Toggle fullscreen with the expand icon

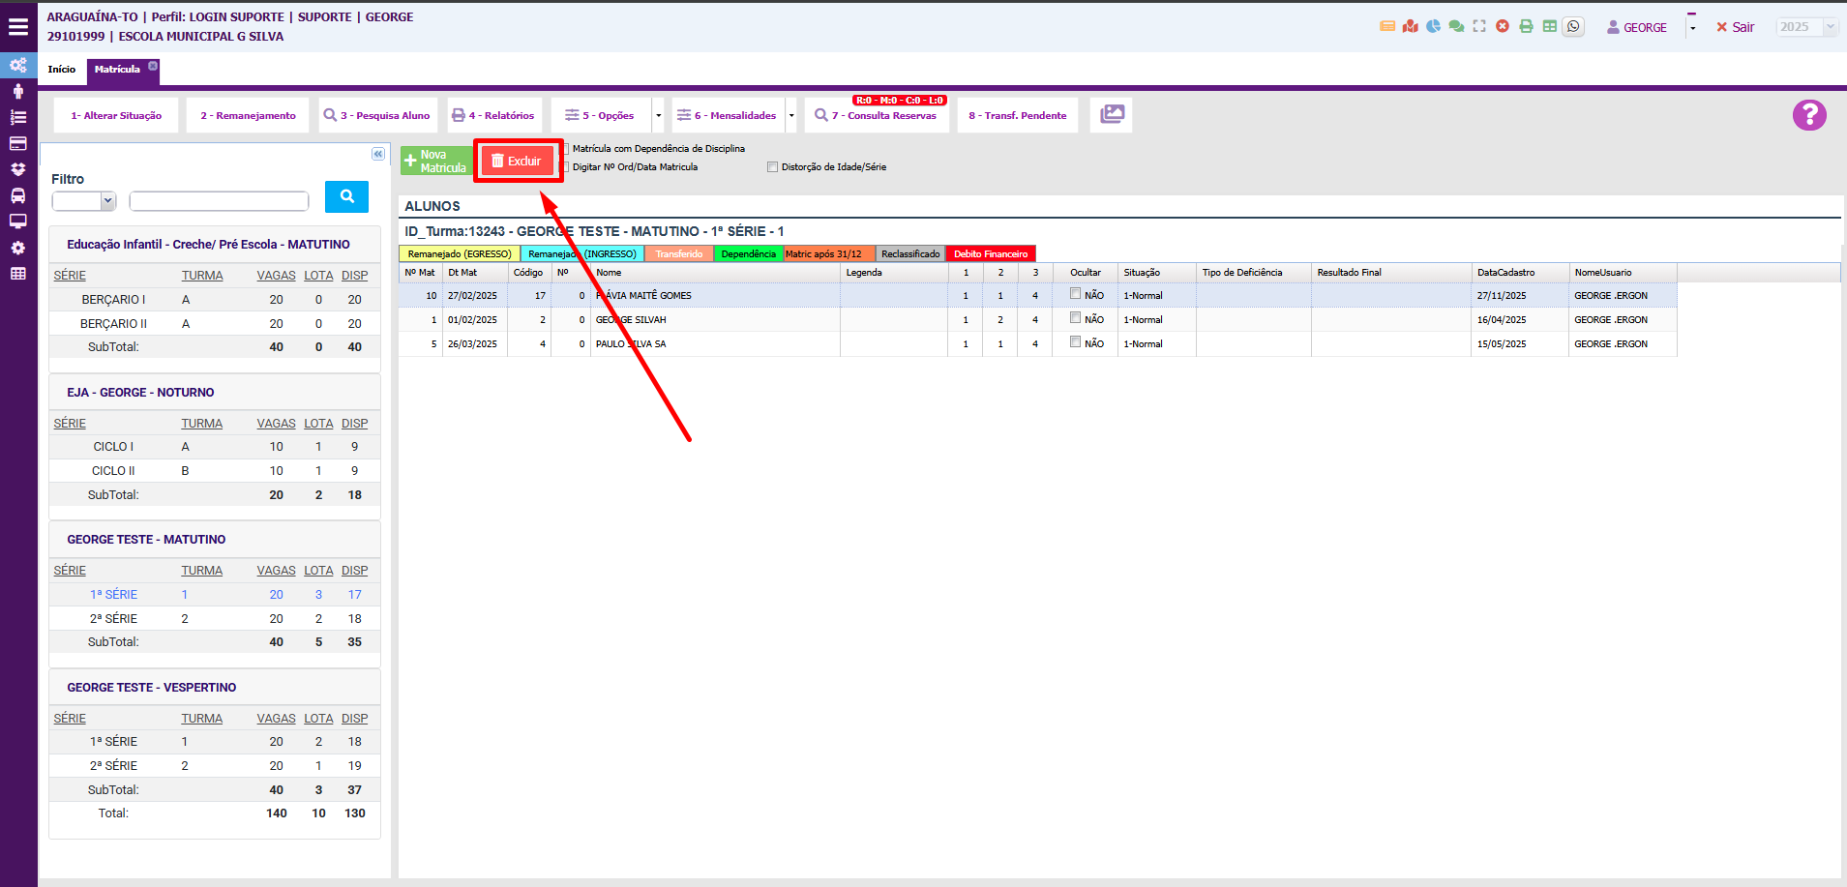[x=1479, y=27]
